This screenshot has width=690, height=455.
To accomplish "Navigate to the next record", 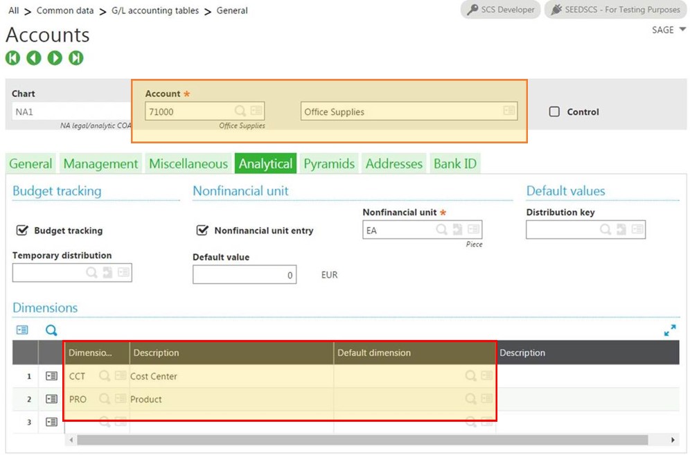I will pos(55,58).
